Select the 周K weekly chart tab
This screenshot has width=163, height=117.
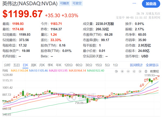pyautogui.click(x=34, y=65)
